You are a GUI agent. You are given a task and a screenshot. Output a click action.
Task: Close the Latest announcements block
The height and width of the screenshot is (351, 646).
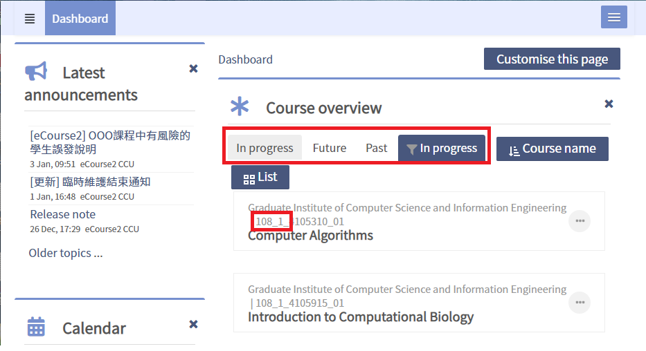point(194,68)
